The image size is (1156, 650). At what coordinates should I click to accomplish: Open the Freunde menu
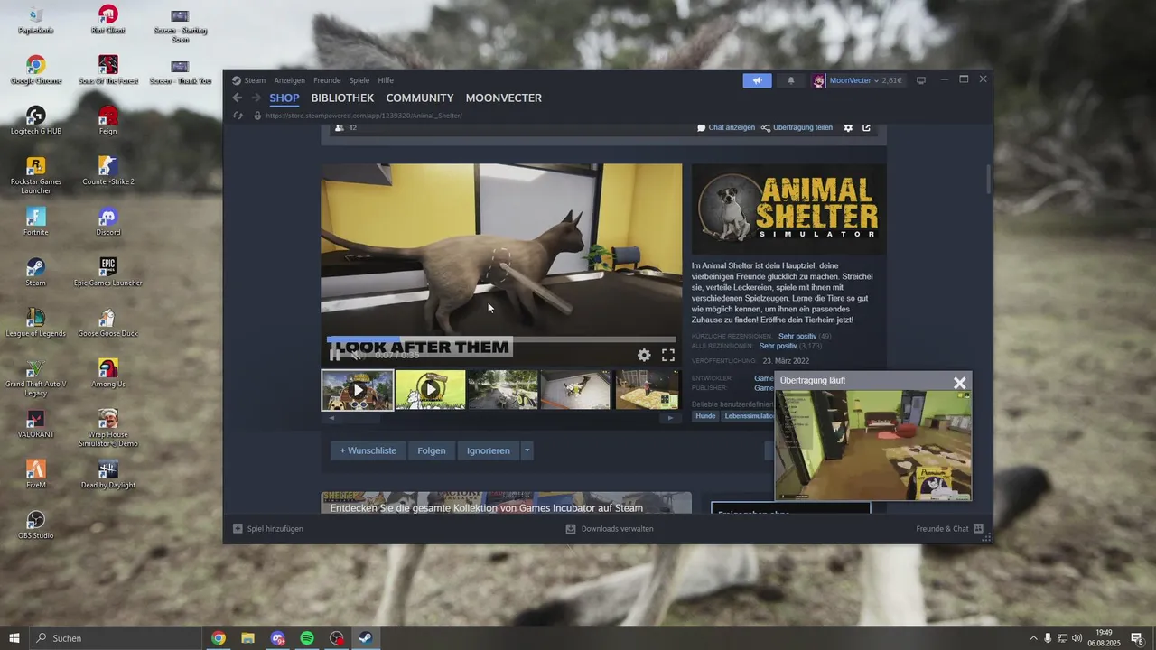327,80
